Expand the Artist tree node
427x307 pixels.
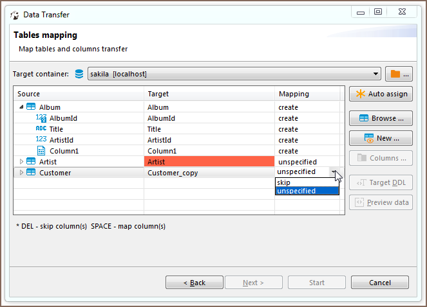(21, 162)
